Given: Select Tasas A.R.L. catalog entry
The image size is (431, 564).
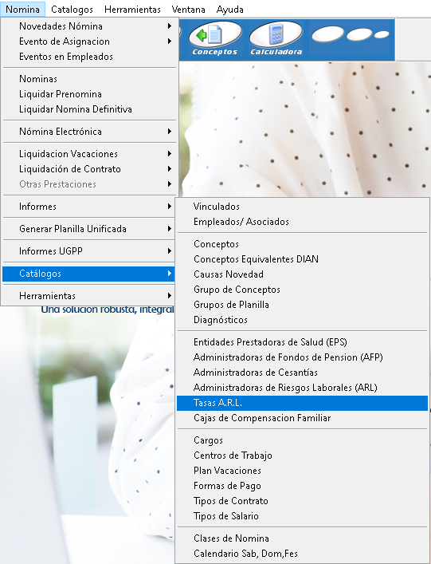Looking at the screenshot, I should (x=302, y=403).
